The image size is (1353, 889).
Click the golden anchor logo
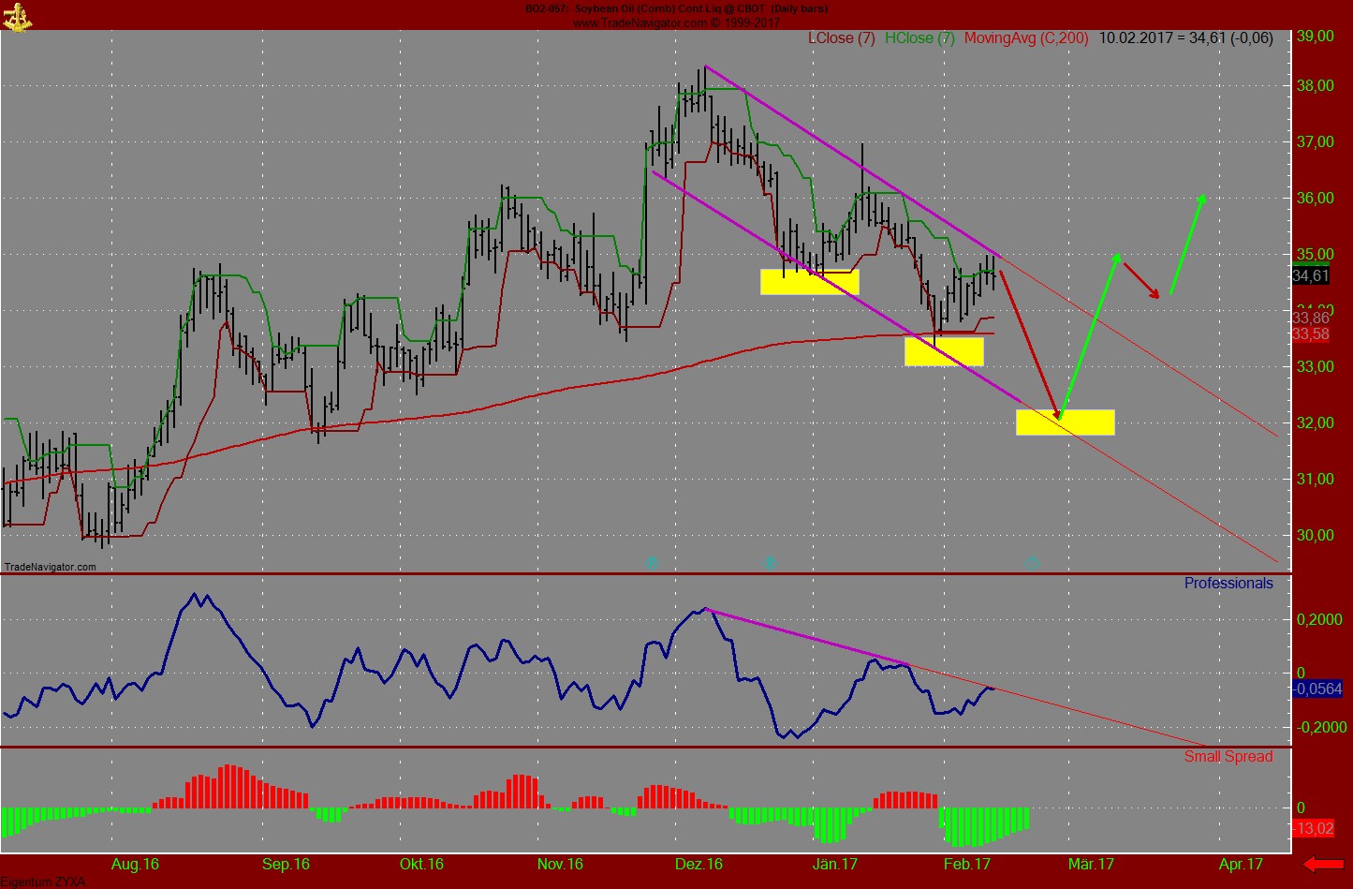pos(17,17)
